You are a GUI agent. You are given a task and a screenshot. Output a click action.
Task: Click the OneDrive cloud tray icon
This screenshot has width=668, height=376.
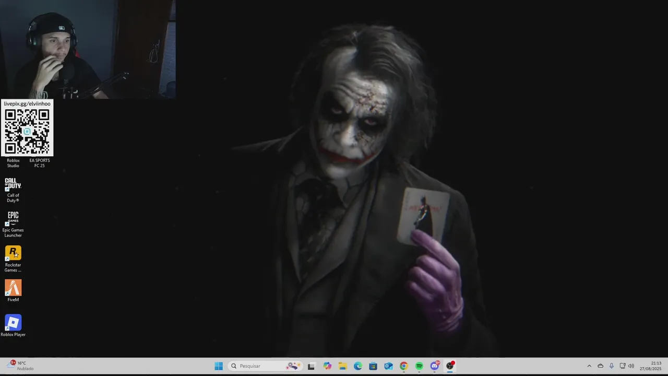600,366
